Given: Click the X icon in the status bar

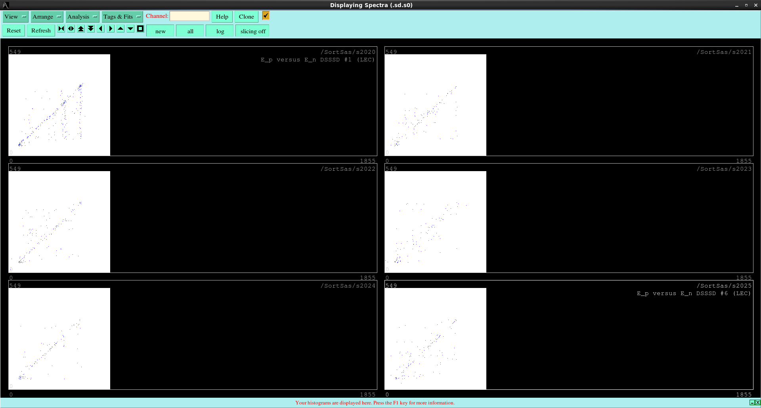Looking at the screenshot, I should [x=757, y=402].
